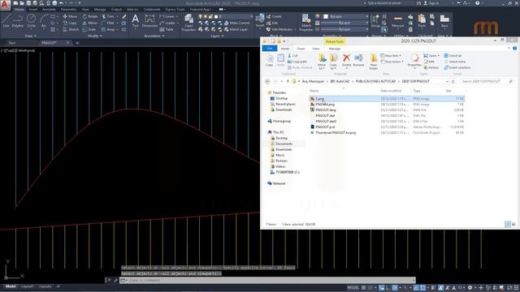The width and height of the screenshot is (520, 292).
Task: Expand the Draw panel dropdown
Action: (31, 36)
